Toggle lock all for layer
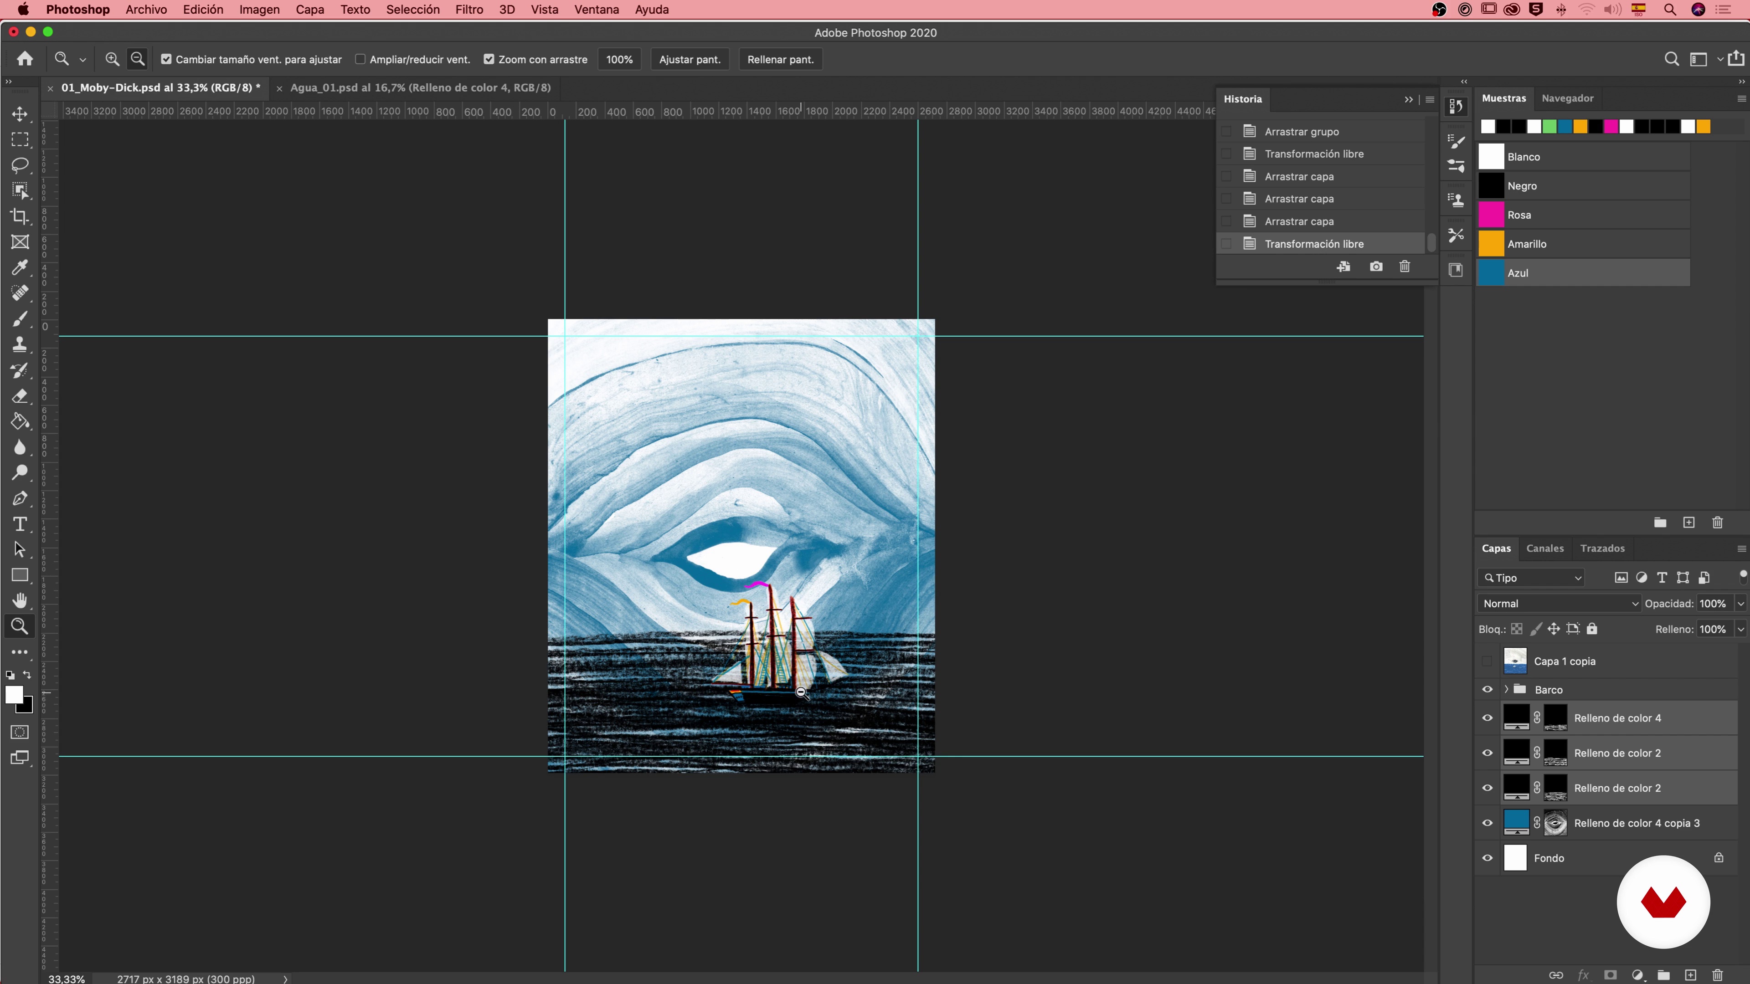Viewport: 1750px width, 984px height. point(1592,629)
